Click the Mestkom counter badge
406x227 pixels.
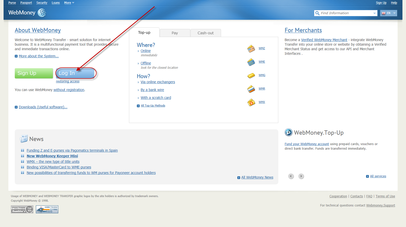[x=47, y=209]
